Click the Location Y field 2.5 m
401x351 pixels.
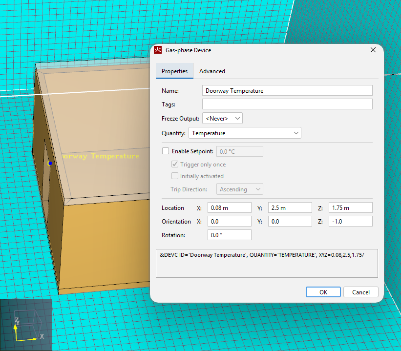[x=290, y=207]
